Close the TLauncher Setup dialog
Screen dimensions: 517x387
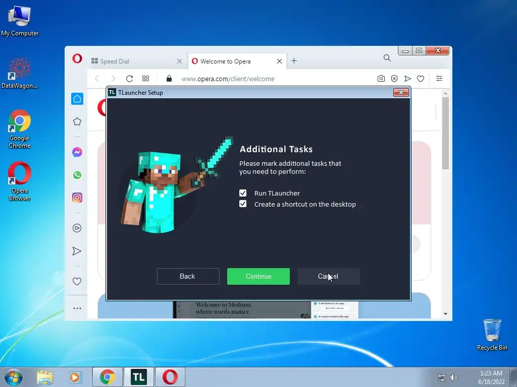pyautogui.click(x=401, y=93)
